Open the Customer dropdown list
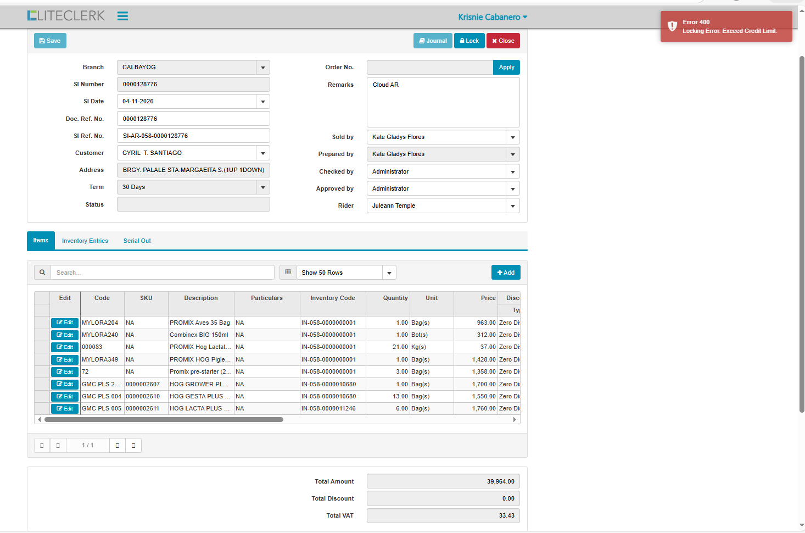 tap(263, 153)
